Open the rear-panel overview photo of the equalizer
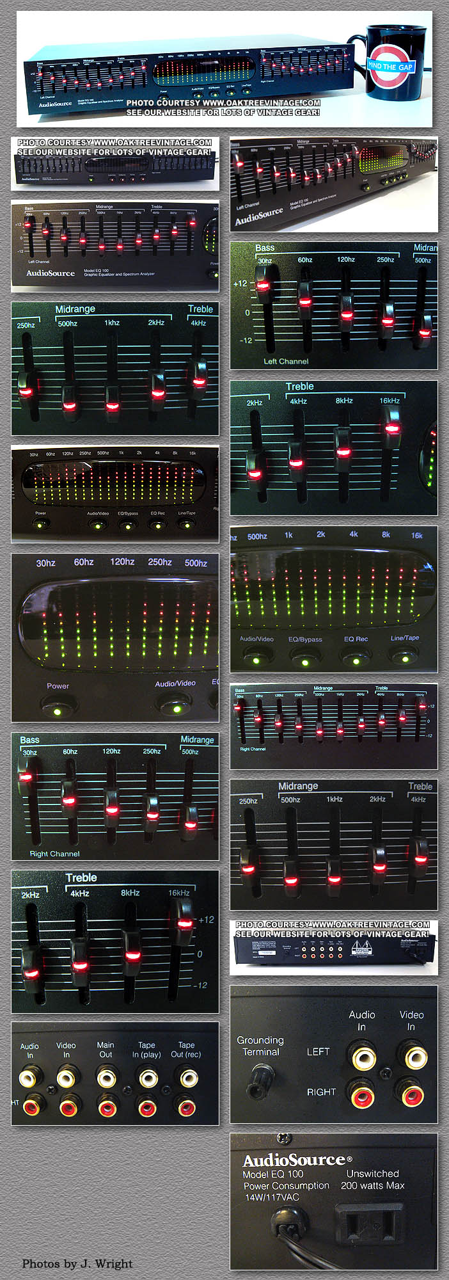449x1280 pixels. 334,948
